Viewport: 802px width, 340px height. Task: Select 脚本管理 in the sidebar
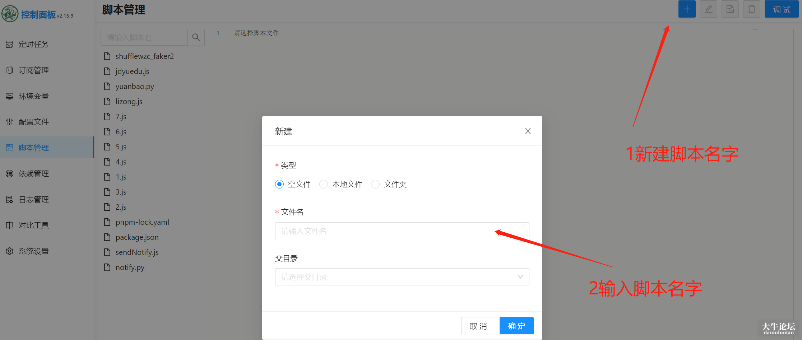coord(47,148)
